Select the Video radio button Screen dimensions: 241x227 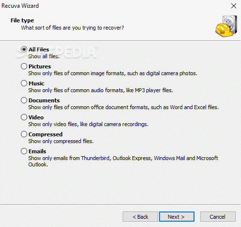point(24,117)
